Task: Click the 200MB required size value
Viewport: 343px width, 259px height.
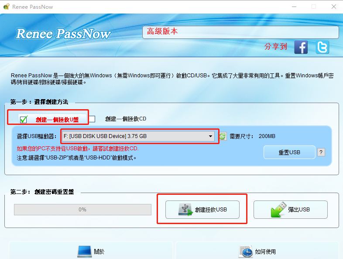Action: [267, 136]
